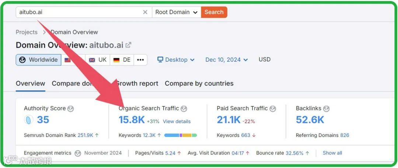The image size is (398, 168).
Task: Open the Root Domain dropdown
Action: coord(177,12)
